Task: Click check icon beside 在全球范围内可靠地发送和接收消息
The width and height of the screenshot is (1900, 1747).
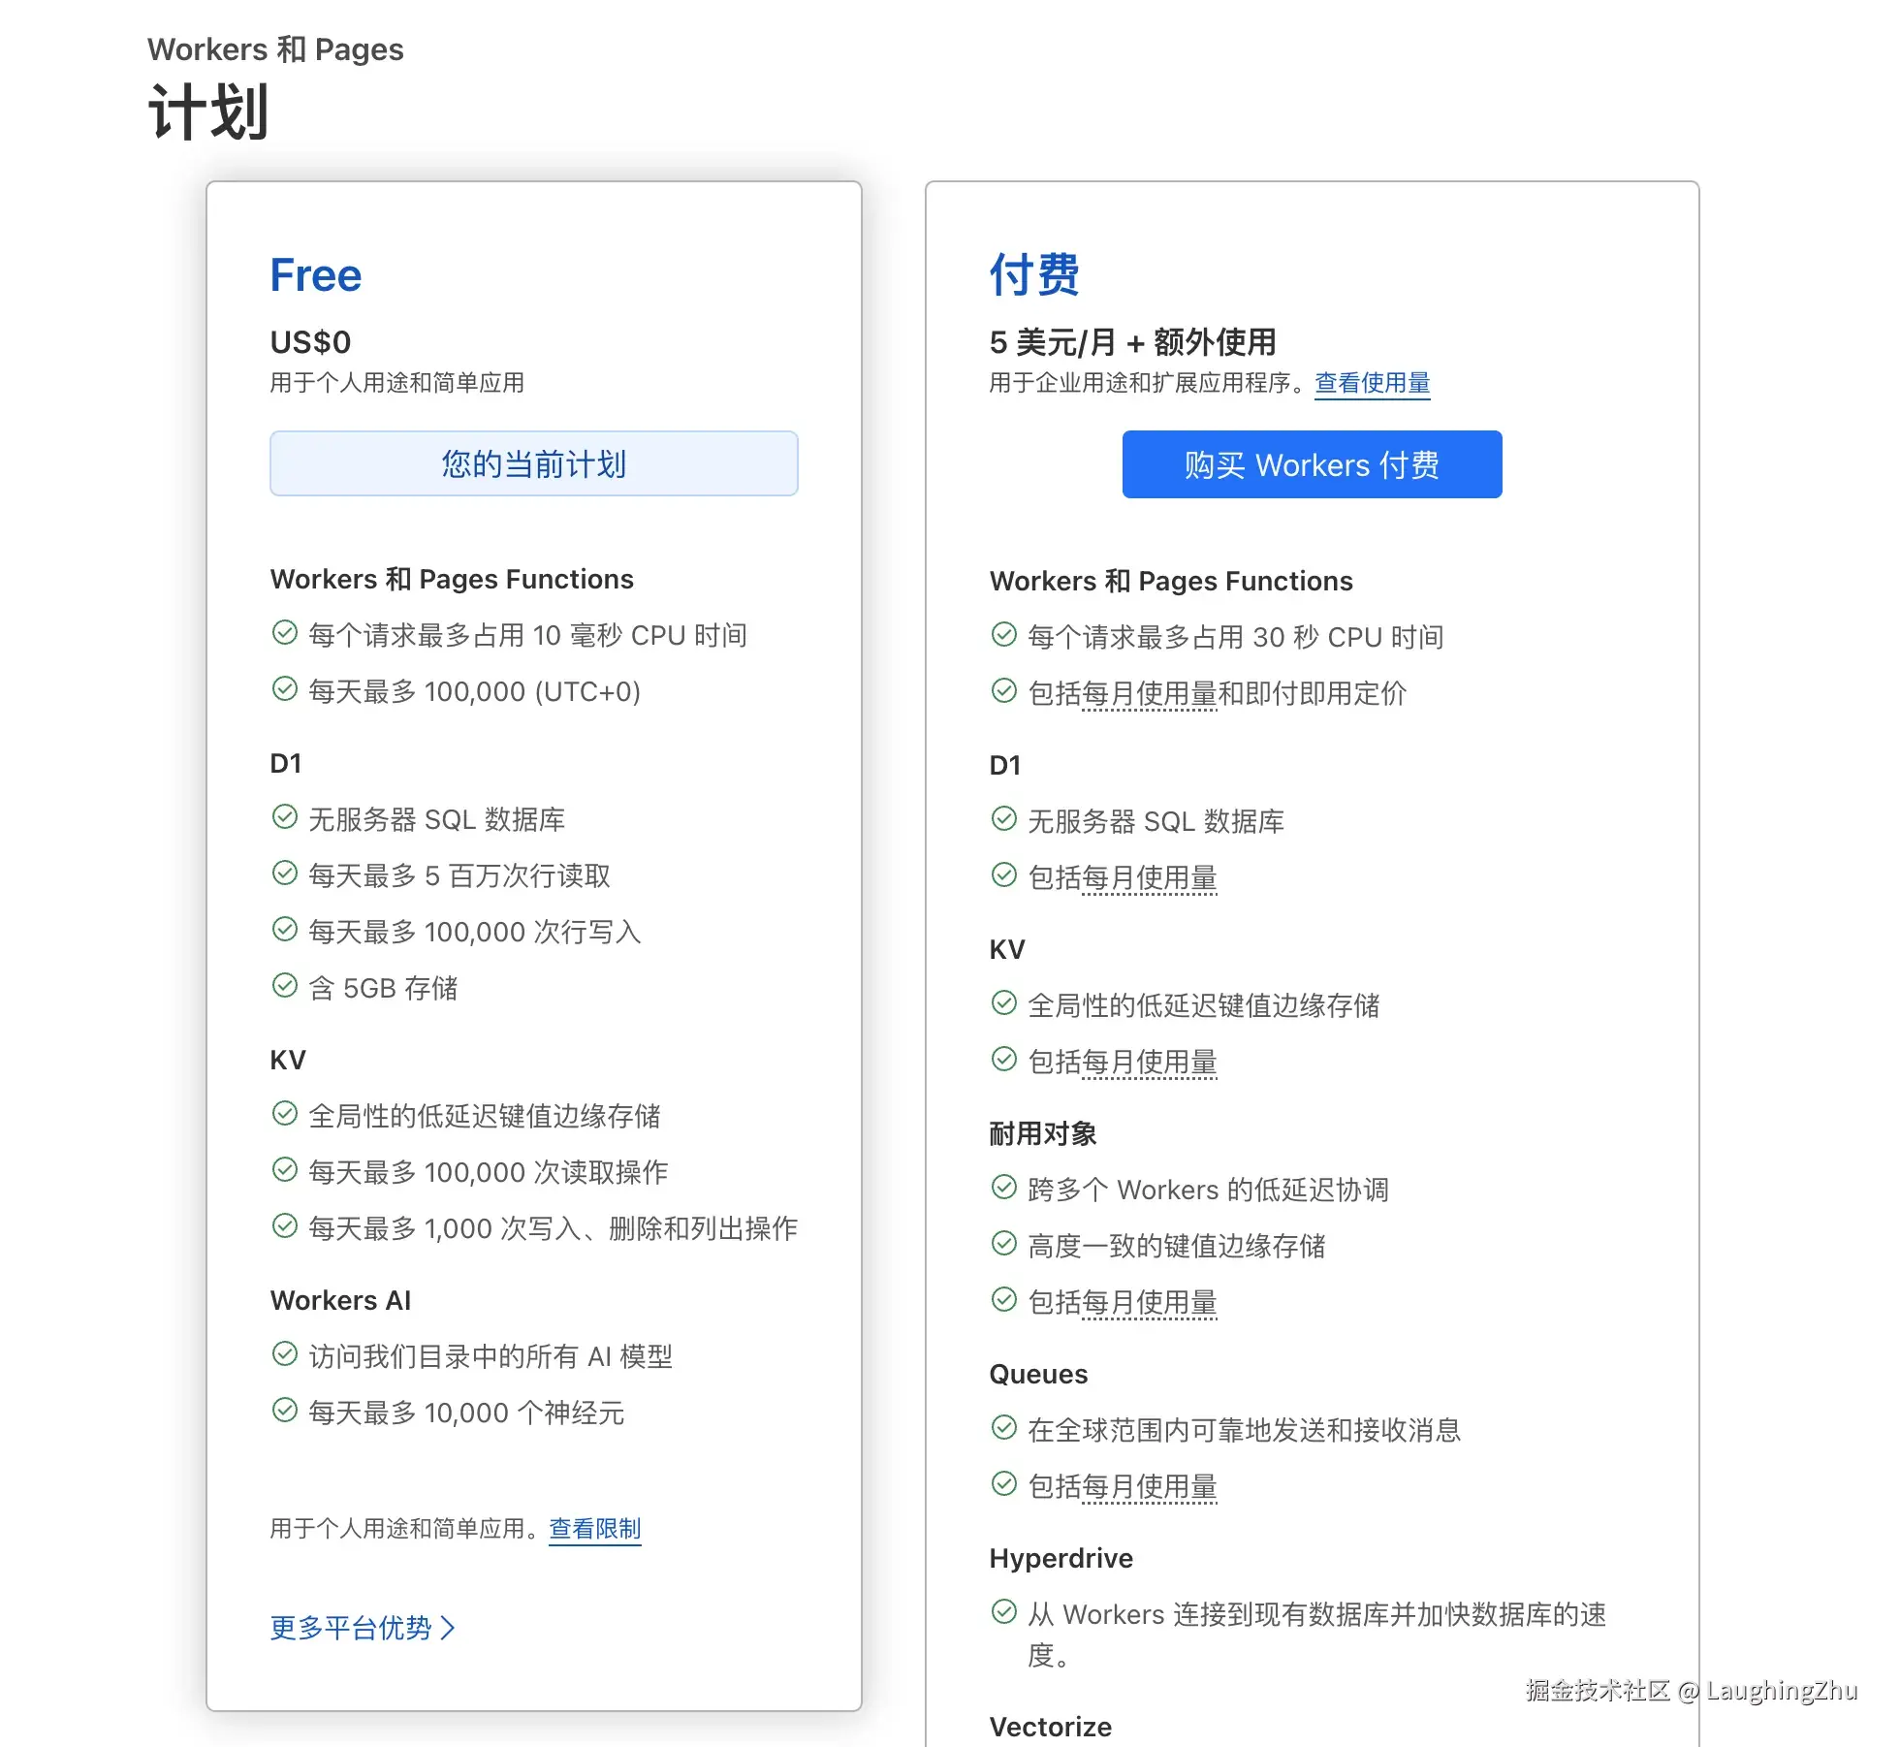Action: pos(1004,1428)
